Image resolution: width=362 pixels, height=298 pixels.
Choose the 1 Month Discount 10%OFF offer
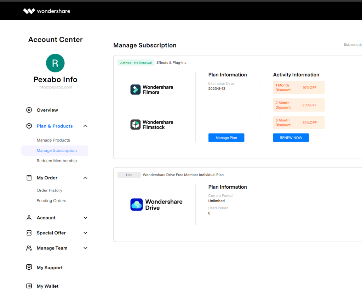click(299, 87)
